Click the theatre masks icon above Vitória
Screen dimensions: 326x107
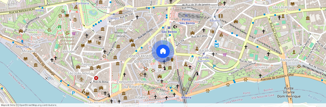tap(98, 42)
